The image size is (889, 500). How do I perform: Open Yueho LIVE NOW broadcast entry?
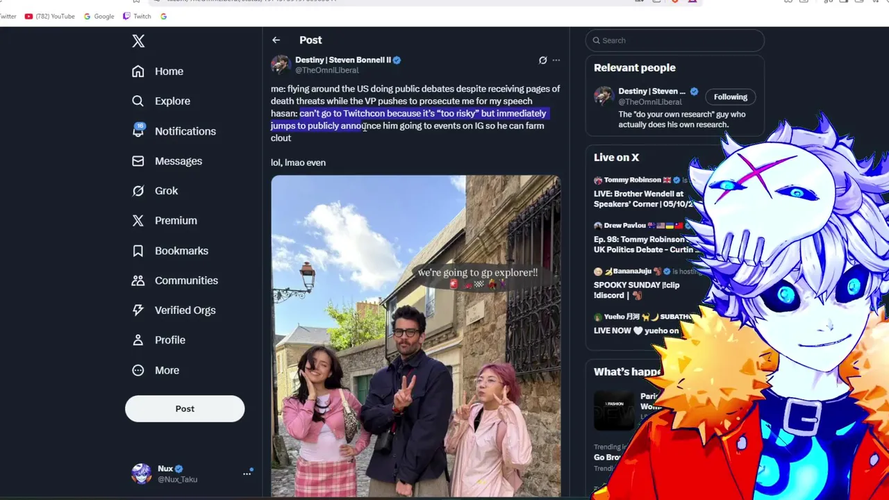[643, 324]
